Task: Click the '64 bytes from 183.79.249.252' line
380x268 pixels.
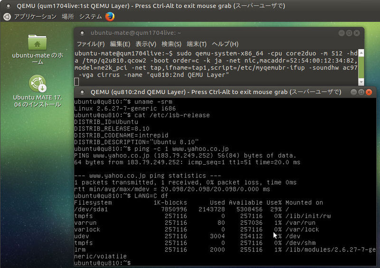Action: pyautogui.click(x=187, y=162)
